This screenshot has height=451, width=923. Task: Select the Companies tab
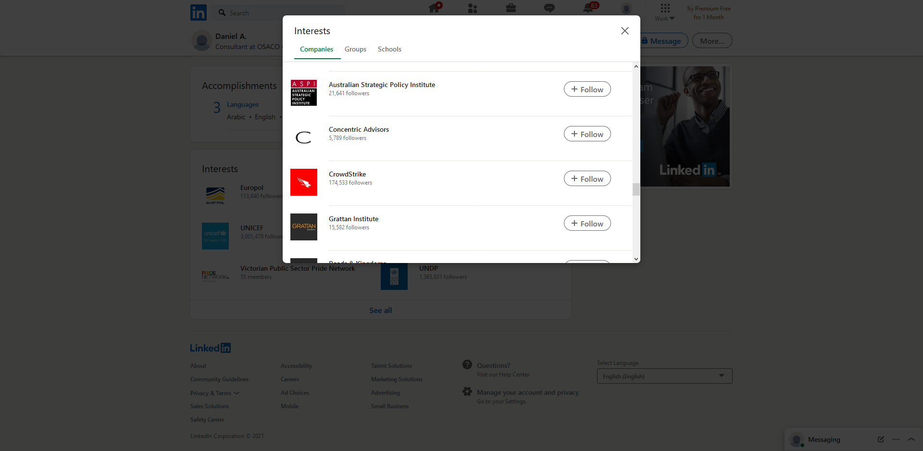(x=317, y=49)
